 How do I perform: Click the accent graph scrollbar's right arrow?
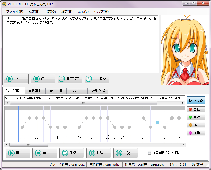(183, 145)
